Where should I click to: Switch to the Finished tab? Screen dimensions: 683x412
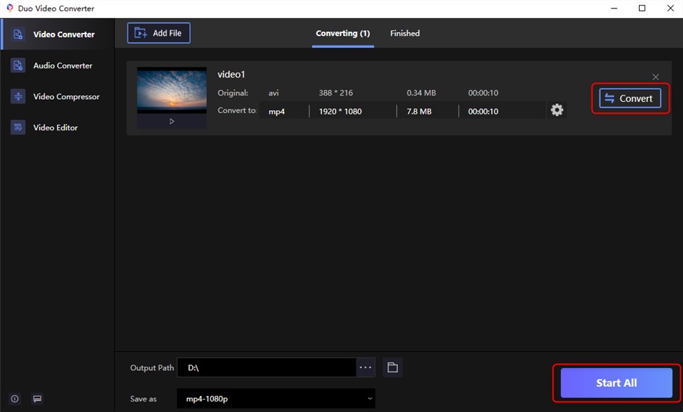(405, 33)
